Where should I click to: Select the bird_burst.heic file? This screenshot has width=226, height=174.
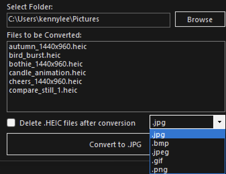pyautogui.click(x=35, y=55)
